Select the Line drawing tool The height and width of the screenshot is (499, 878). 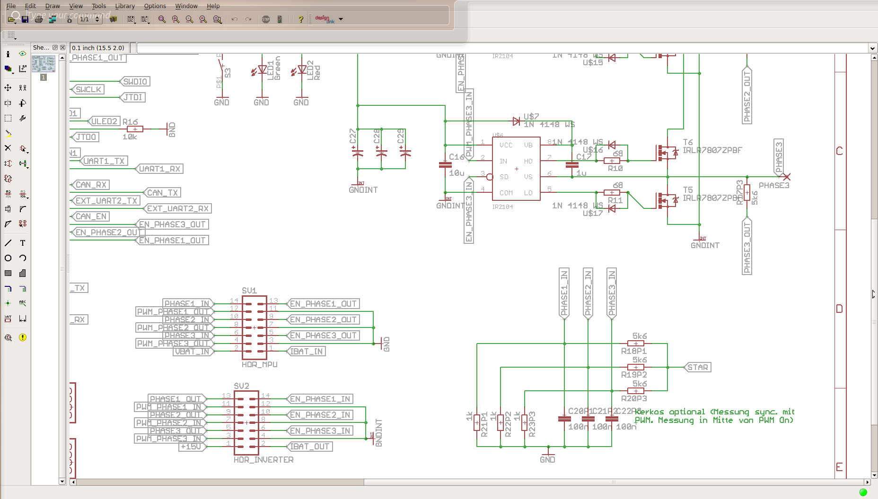pos(8,243)
